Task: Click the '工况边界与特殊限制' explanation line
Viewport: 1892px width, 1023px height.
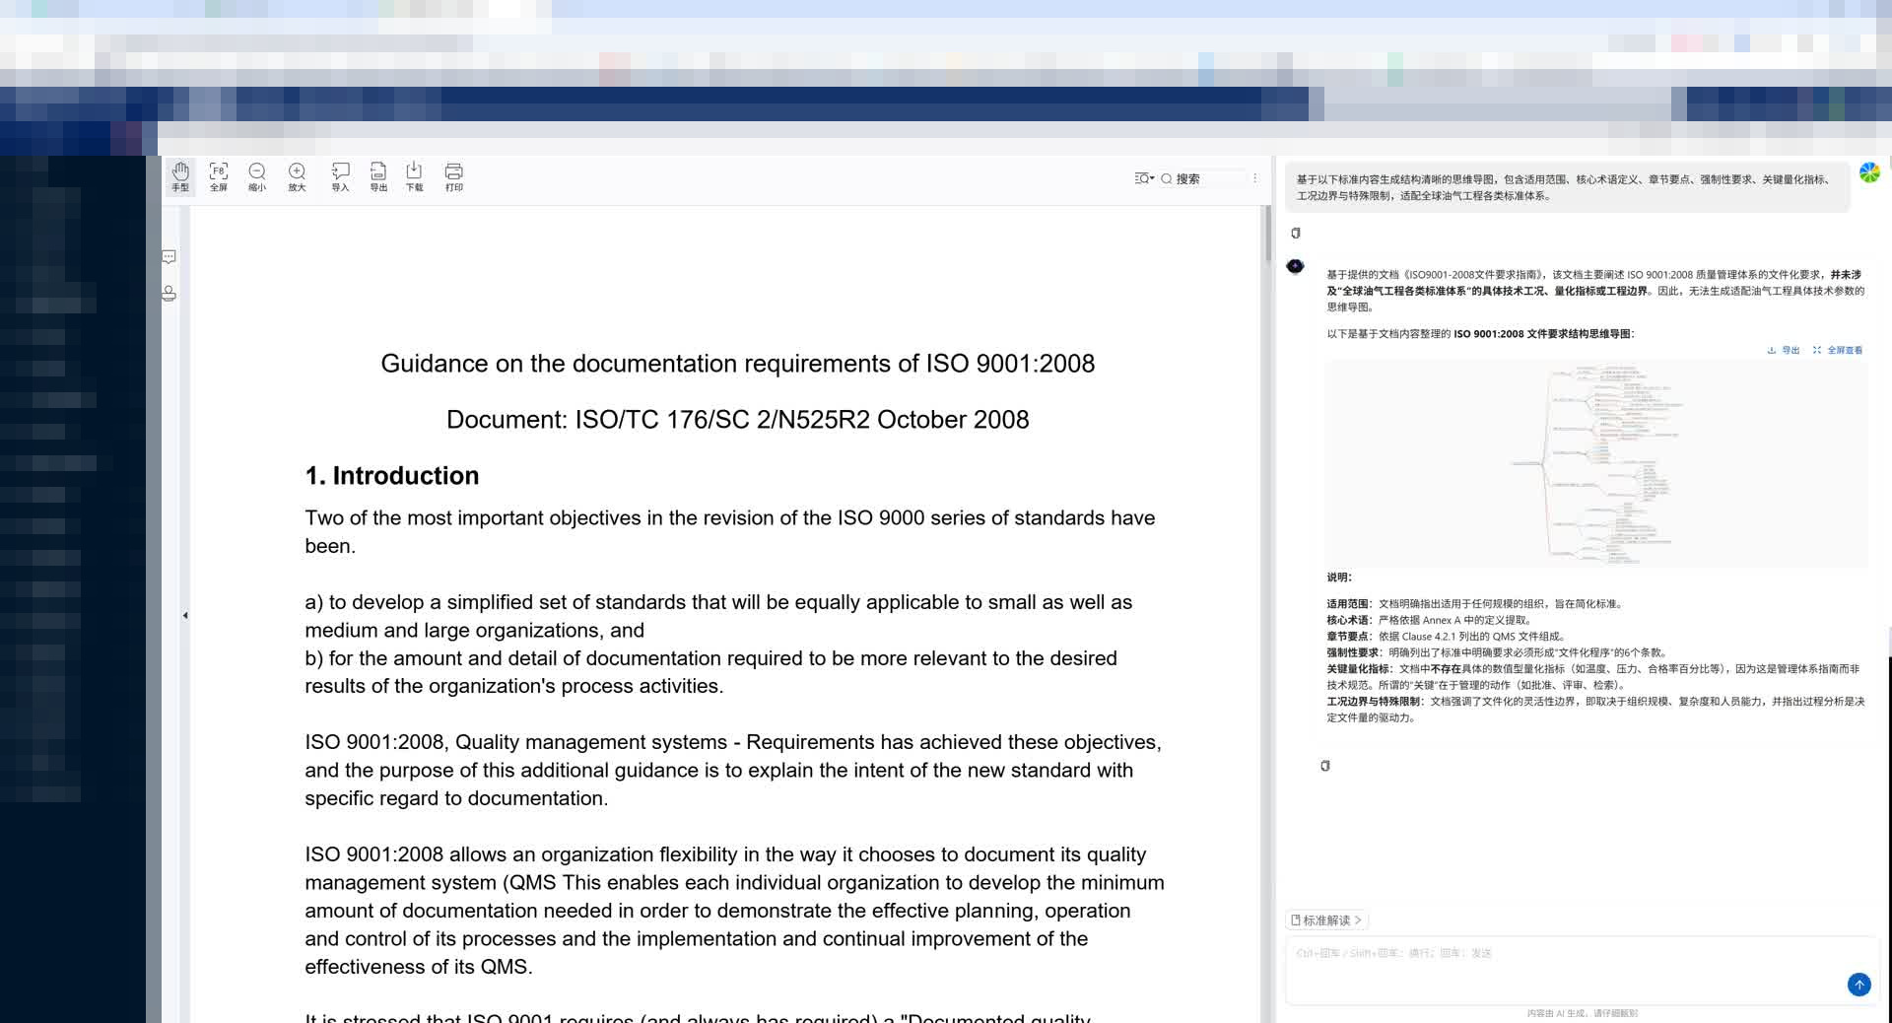Action: pos(1595,710)
